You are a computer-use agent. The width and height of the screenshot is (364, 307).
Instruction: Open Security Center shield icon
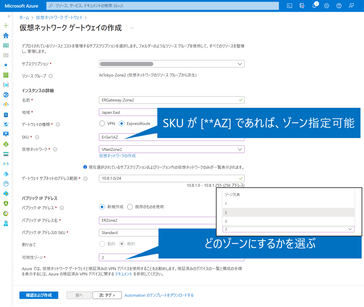[x=6, y=203]
